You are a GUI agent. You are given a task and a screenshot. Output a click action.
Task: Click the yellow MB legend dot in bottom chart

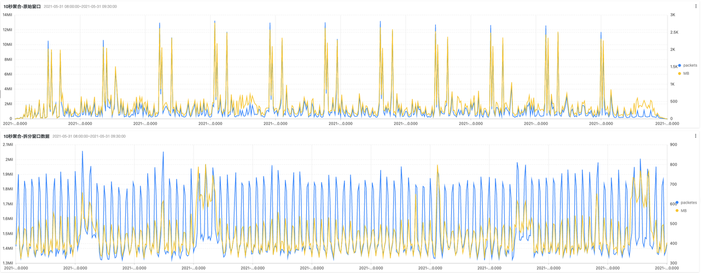coord(677,210)
